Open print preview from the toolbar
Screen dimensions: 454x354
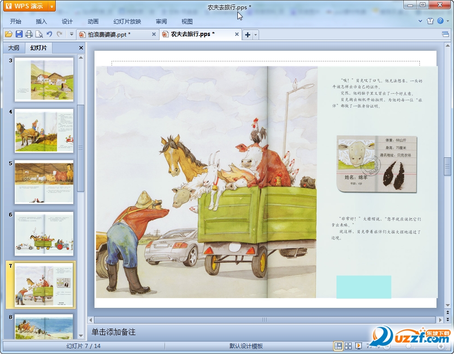39,34
